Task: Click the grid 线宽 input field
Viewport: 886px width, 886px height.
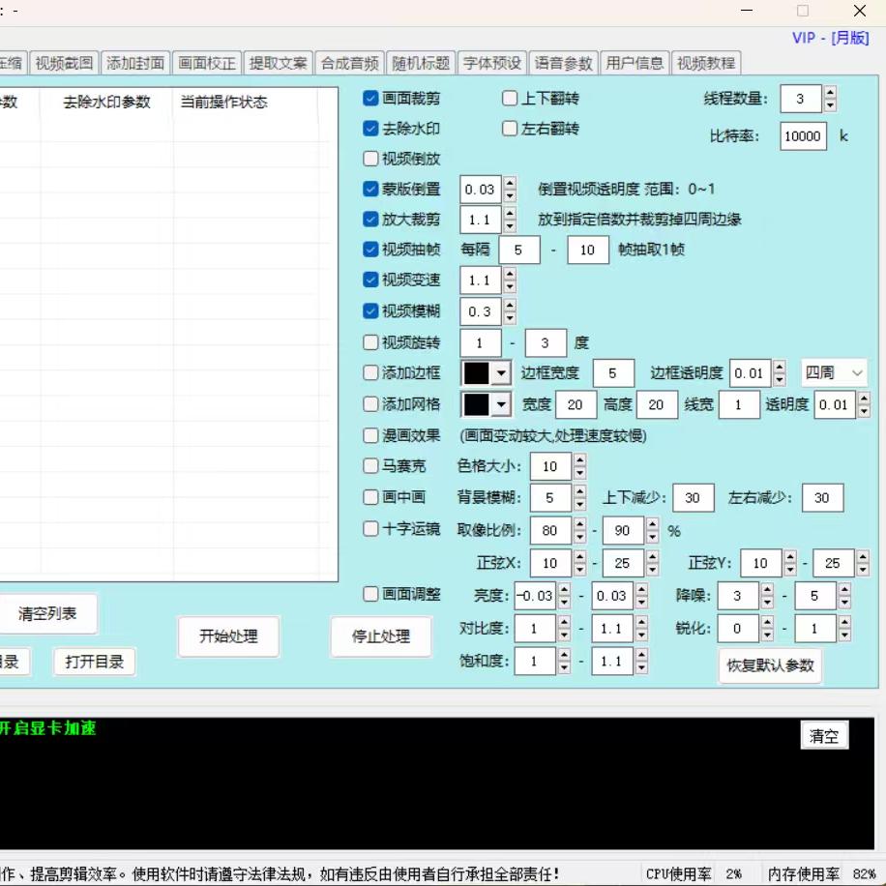Action: point(739,404)
